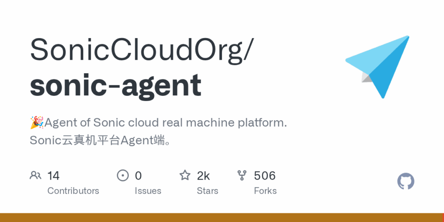Select the Issues label
Viewport: 444px width, 222px height.
pyautogui.click(x=148, y=191)
